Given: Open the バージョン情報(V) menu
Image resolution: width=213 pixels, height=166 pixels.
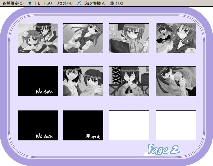Looking at the screenshot, I should coord(91,3).
